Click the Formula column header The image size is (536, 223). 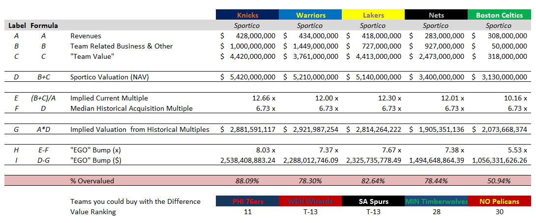[44, 25]
